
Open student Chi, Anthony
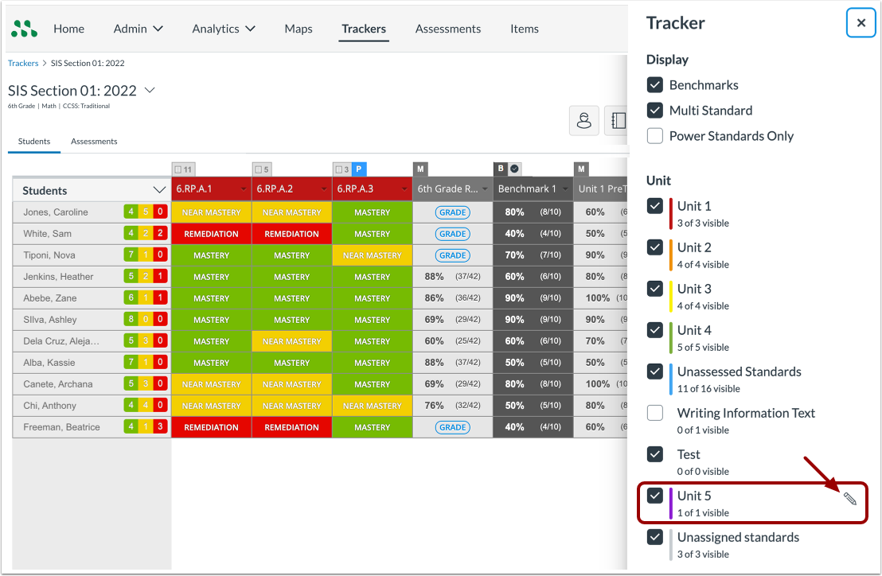click(49, 405)
